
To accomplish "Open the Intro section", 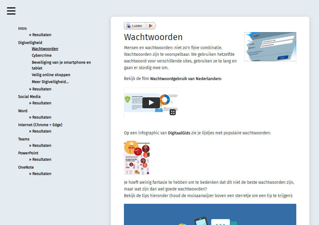I will click(x=22, y=29).
